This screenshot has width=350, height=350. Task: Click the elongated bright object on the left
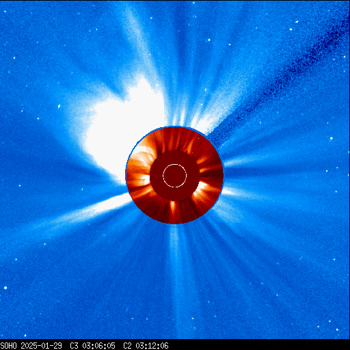tap(59, 106)
